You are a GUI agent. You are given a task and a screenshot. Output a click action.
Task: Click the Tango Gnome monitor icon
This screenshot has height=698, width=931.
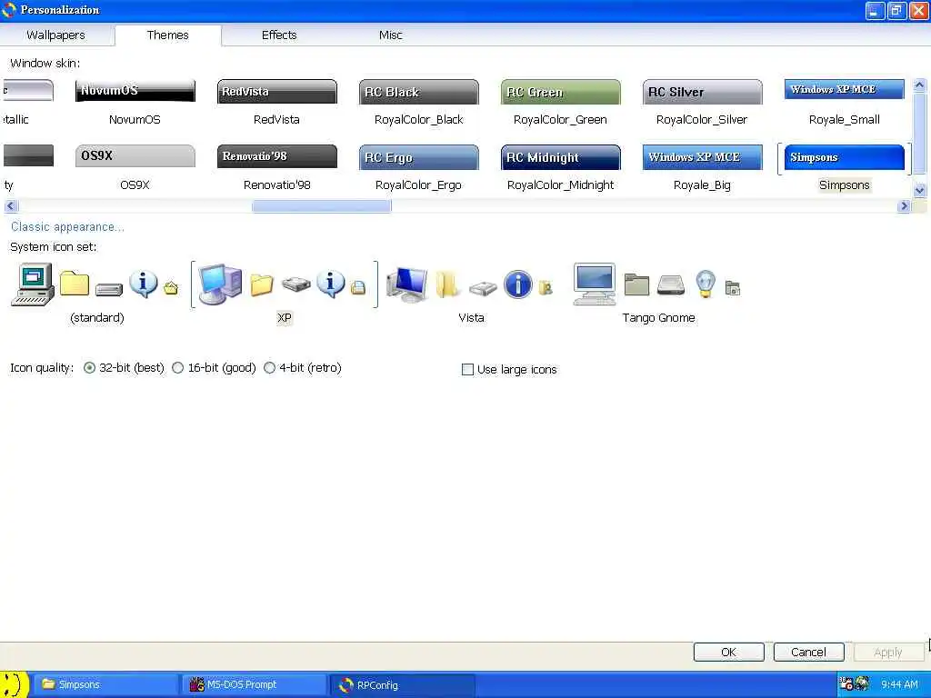tap(595, 284)
